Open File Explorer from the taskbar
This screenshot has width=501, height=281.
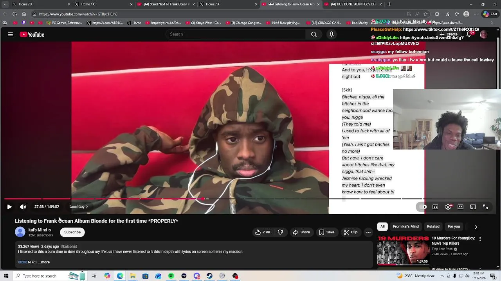(x=133, y=276)
